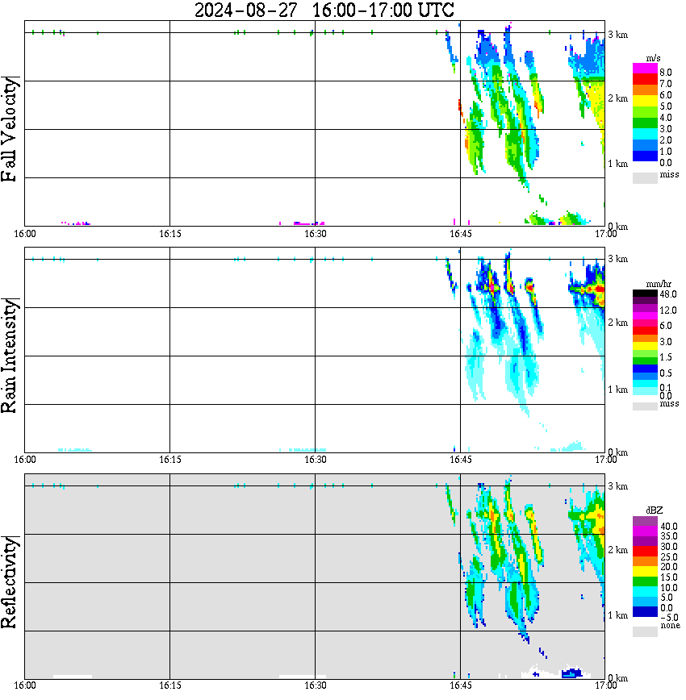The height and width of the screenshot is (700, 686).
Task: Pick the cyan 2.0 m/s legend swatch
Action: click(645, 135)
